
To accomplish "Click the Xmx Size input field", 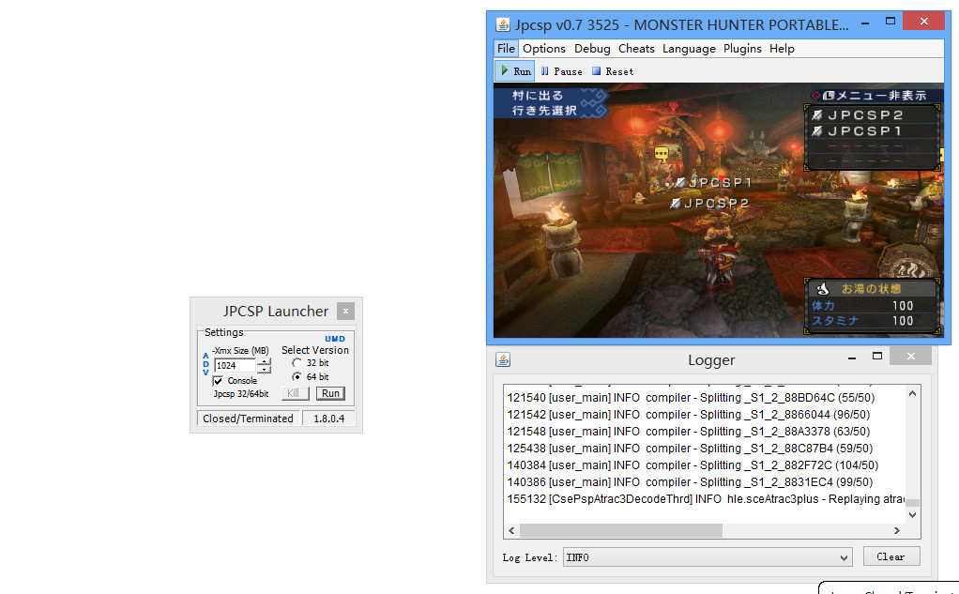I will click(235, 366).
